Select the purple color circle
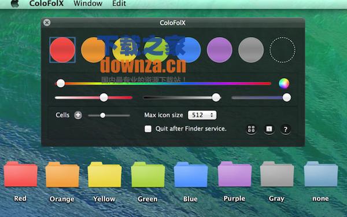 [x=220, y=50]
